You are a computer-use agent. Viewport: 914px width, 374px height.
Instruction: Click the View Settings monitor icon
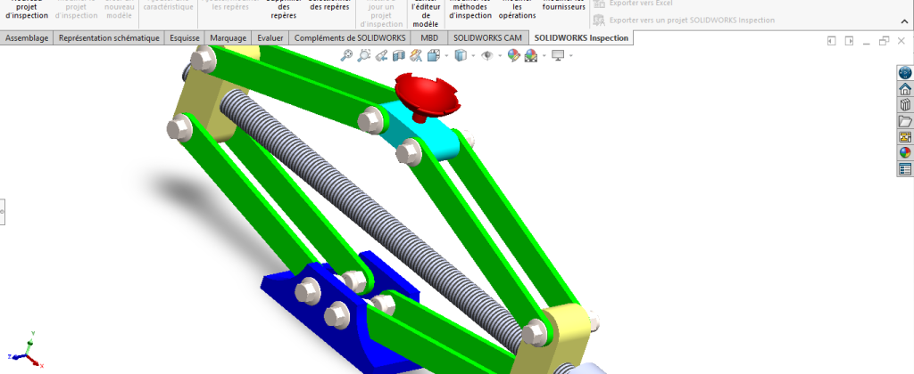tap(559, 55)
